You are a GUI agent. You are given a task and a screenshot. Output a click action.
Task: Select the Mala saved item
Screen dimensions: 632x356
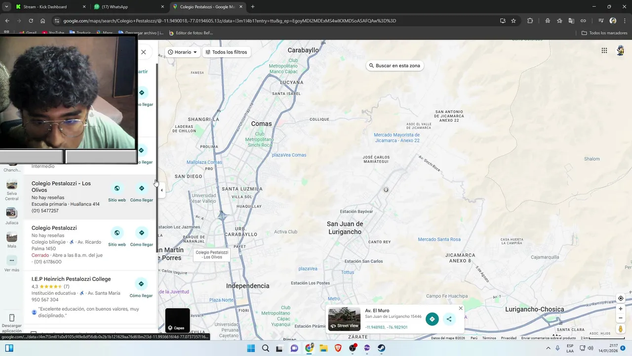pyautogui.click(x=12, y=240)
